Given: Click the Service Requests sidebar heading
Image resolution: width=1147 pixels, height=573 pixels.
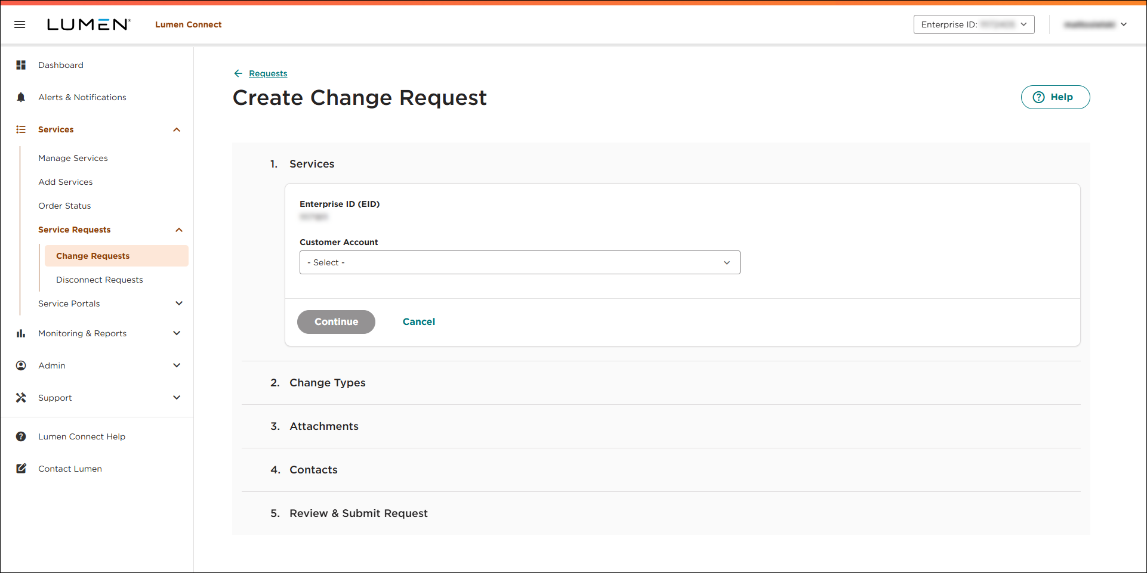Looking at the screenshot, I should point(75,230).
